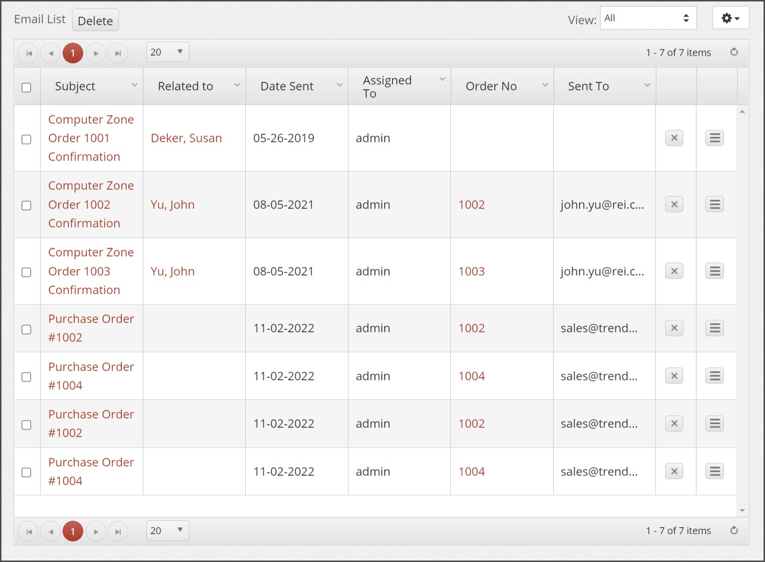
Task: Open row menu for Order 1003 Confirmation
Action: tap(715, 271)
